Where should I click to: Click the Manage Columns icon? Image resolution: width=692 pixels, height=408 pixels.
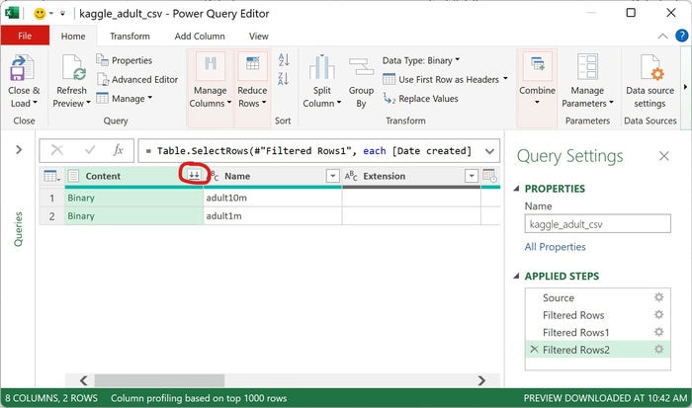point(211,64)
